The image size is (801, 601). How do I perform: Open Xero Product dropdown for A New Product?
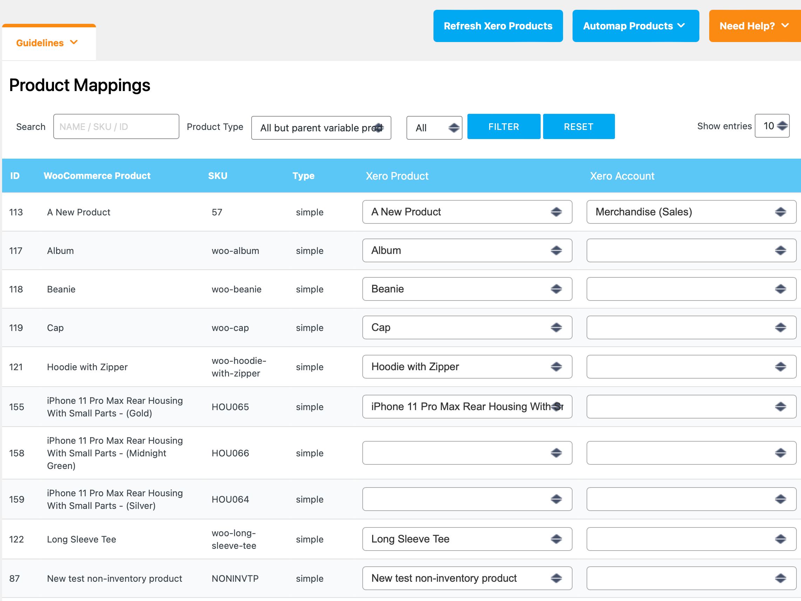[467, 212]
